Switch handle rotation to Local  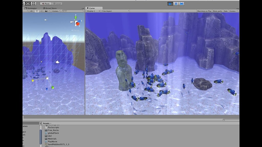pos(57,4)
